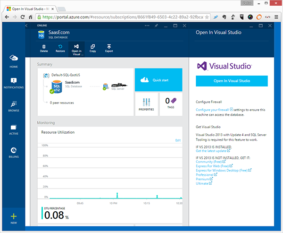Open the Tags tile
Image resolution: width=283 pixels, height=233 pixels.
point(171,104)
